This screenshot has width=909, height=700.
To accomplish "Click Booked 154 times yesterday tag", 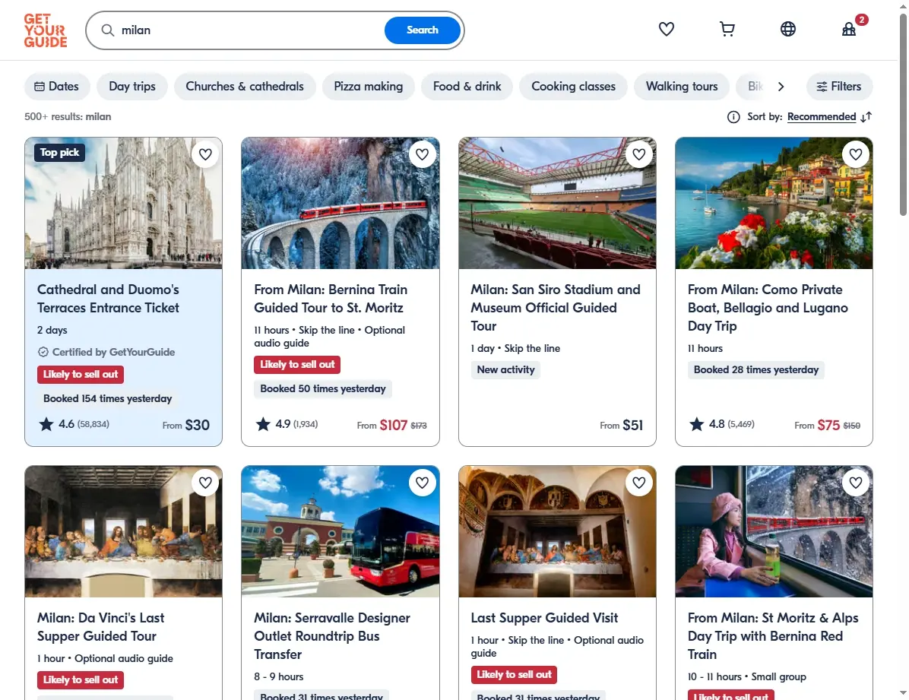I will pos(108,398).
